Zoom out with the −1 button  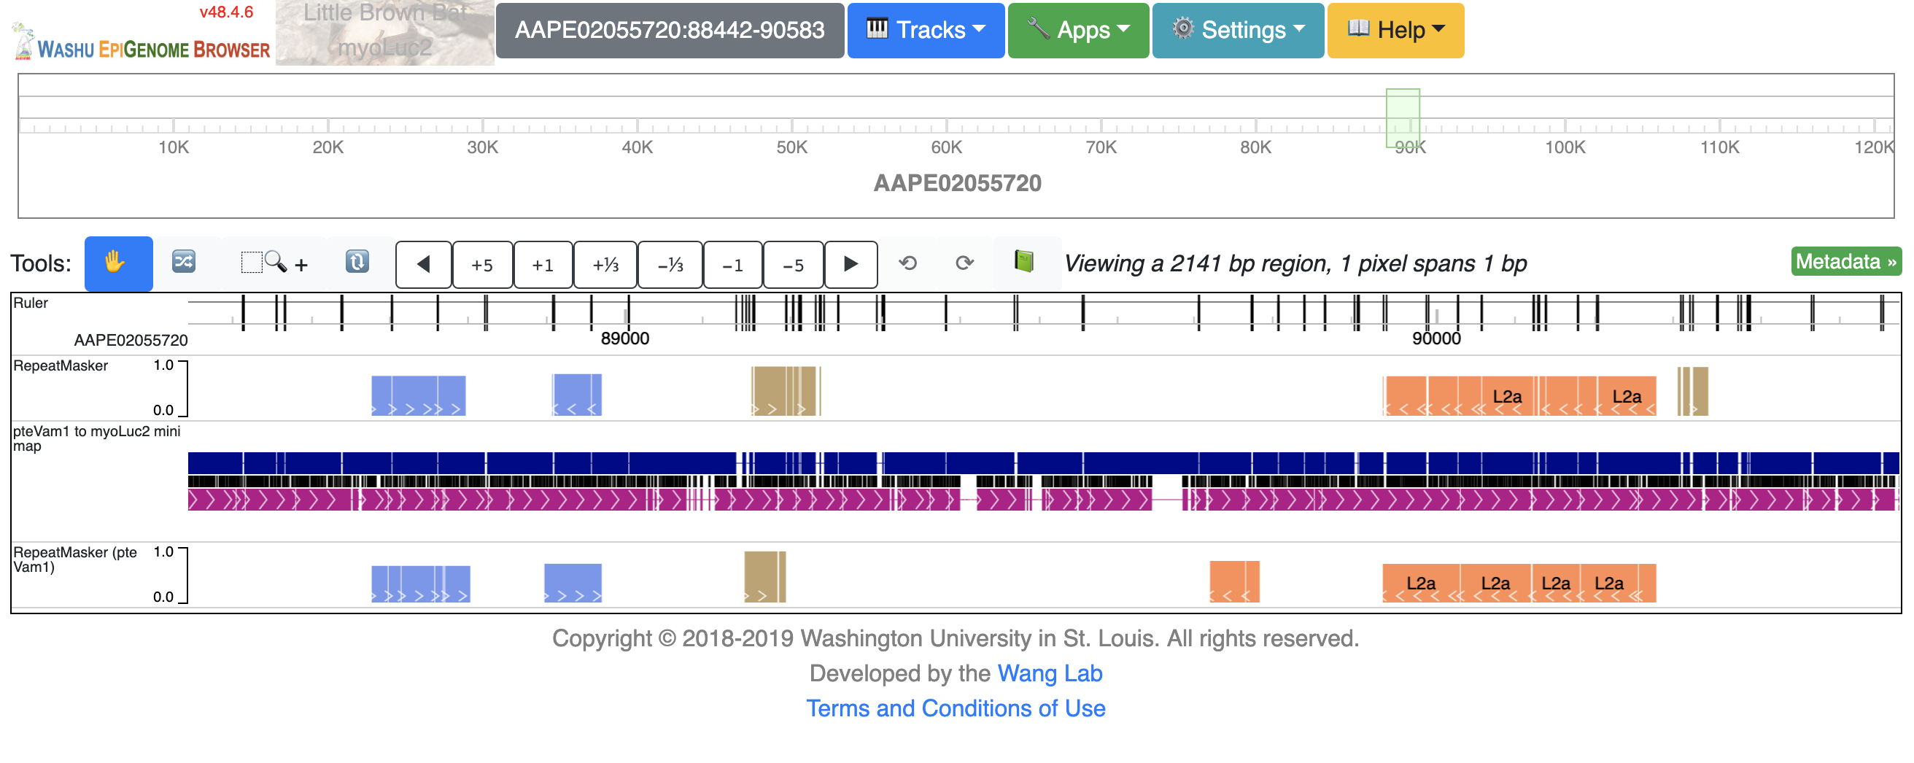point(732,265)
